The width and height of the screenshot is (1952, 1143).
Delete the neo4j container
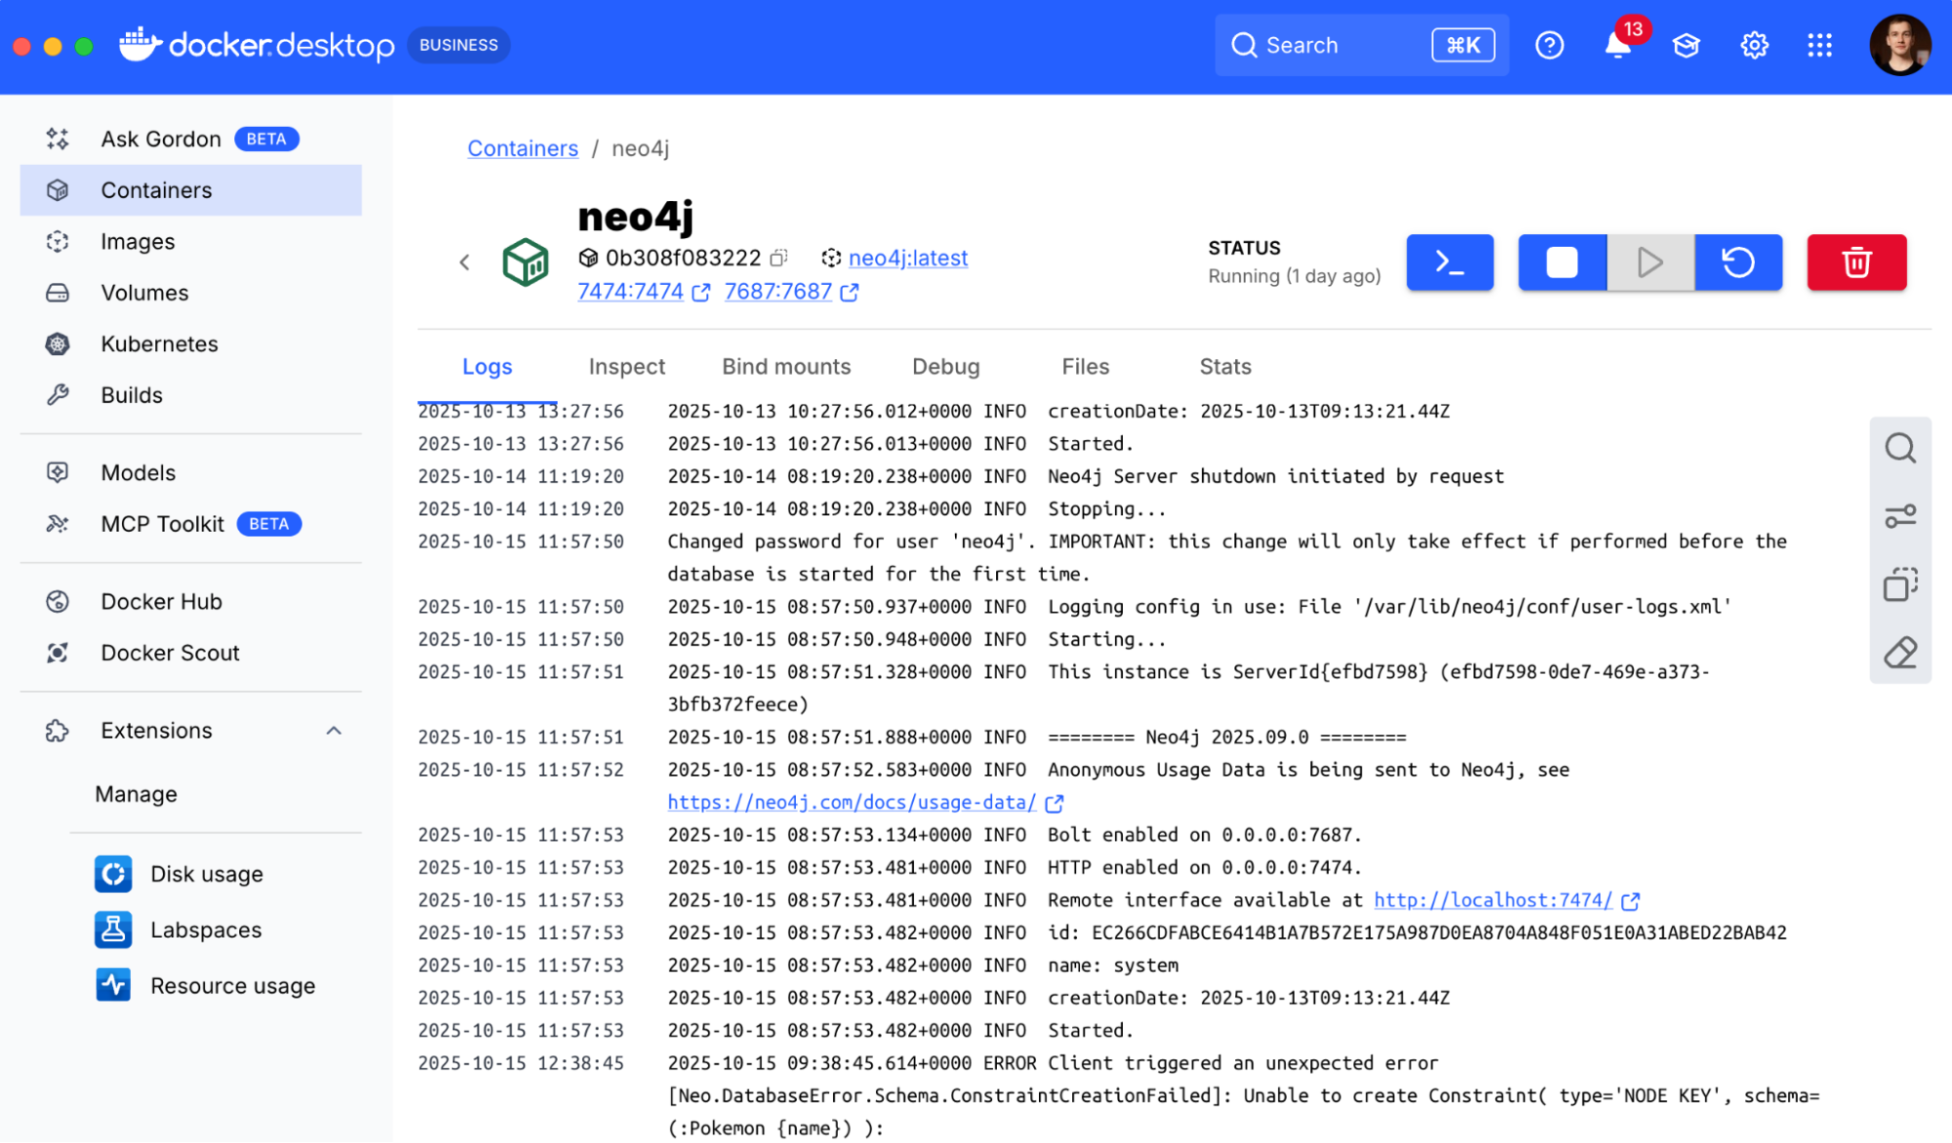pos(1855,263)
